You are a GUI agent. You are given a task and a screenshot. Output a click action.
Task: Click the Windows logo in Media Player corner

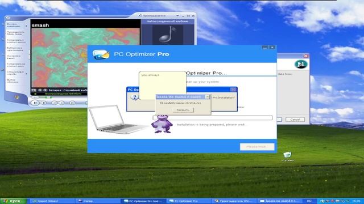click(x=16, y=97)
